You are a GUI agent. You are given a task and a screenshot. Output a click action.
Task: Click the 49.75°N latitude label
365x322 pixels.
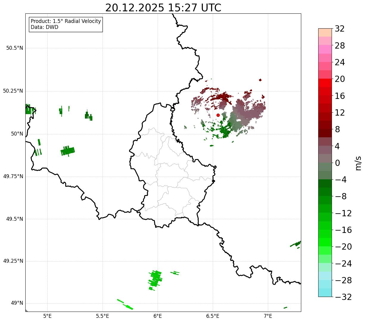(13, 176)
